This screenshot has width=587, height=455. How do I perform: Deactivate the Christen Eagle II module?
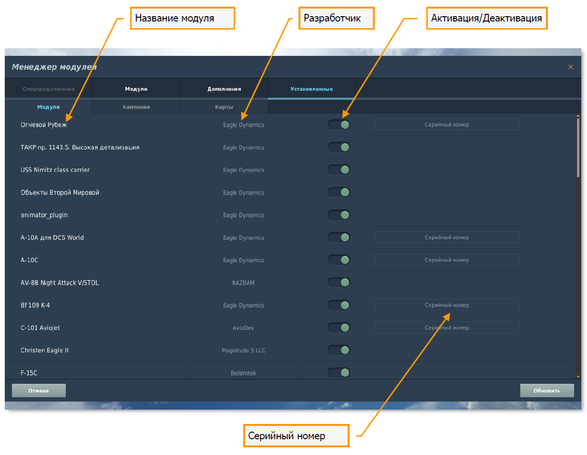[339, 350]
